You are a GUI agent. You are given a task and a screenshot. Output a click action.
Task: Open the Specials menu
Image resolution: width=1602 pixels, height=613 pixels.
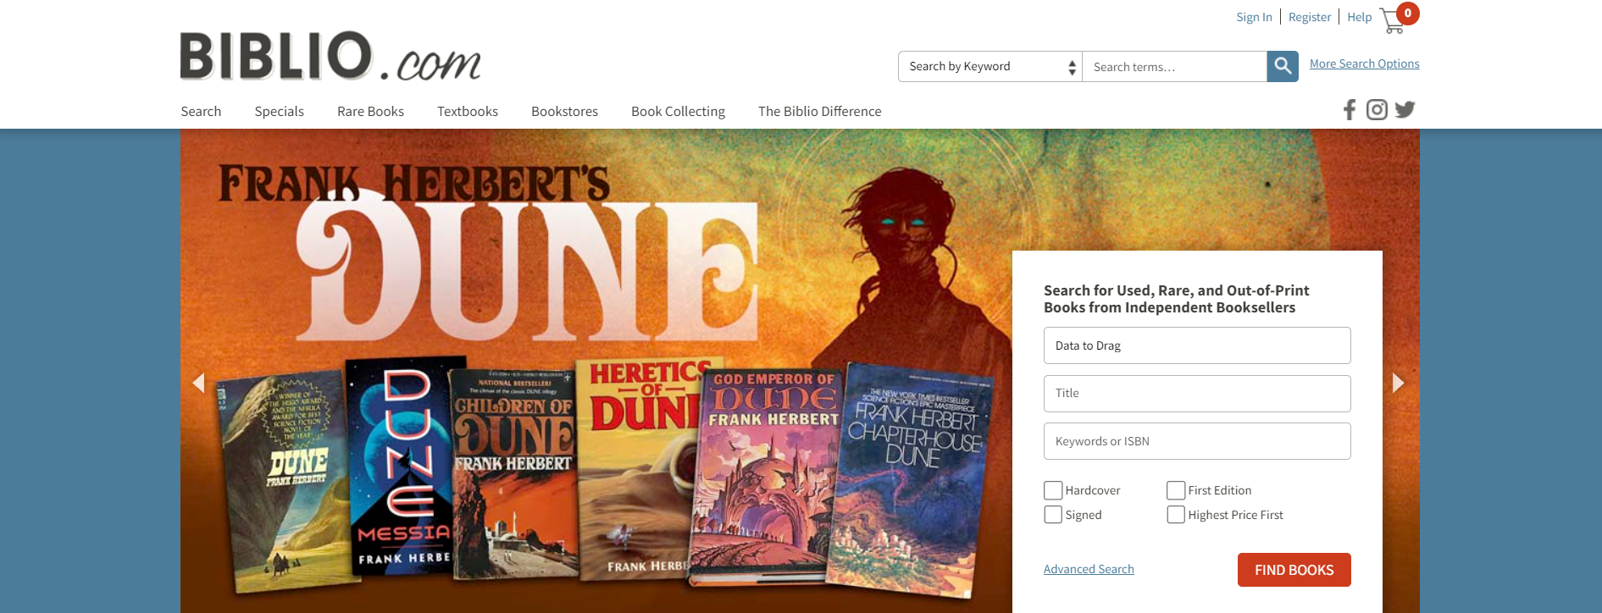280,112
